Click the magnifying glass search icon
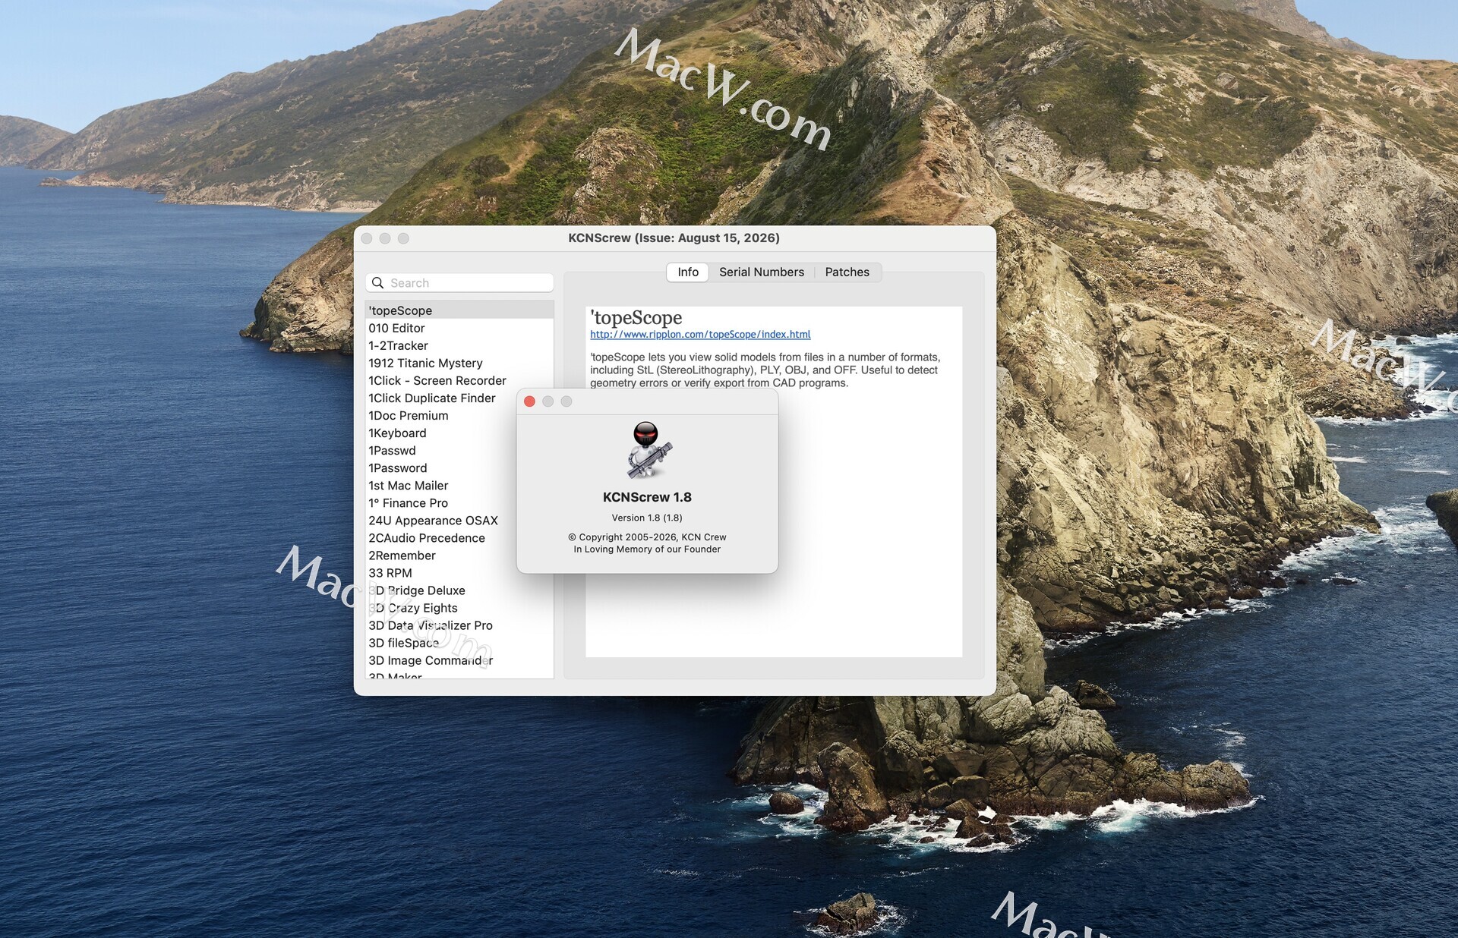 [x=377, y=283]
